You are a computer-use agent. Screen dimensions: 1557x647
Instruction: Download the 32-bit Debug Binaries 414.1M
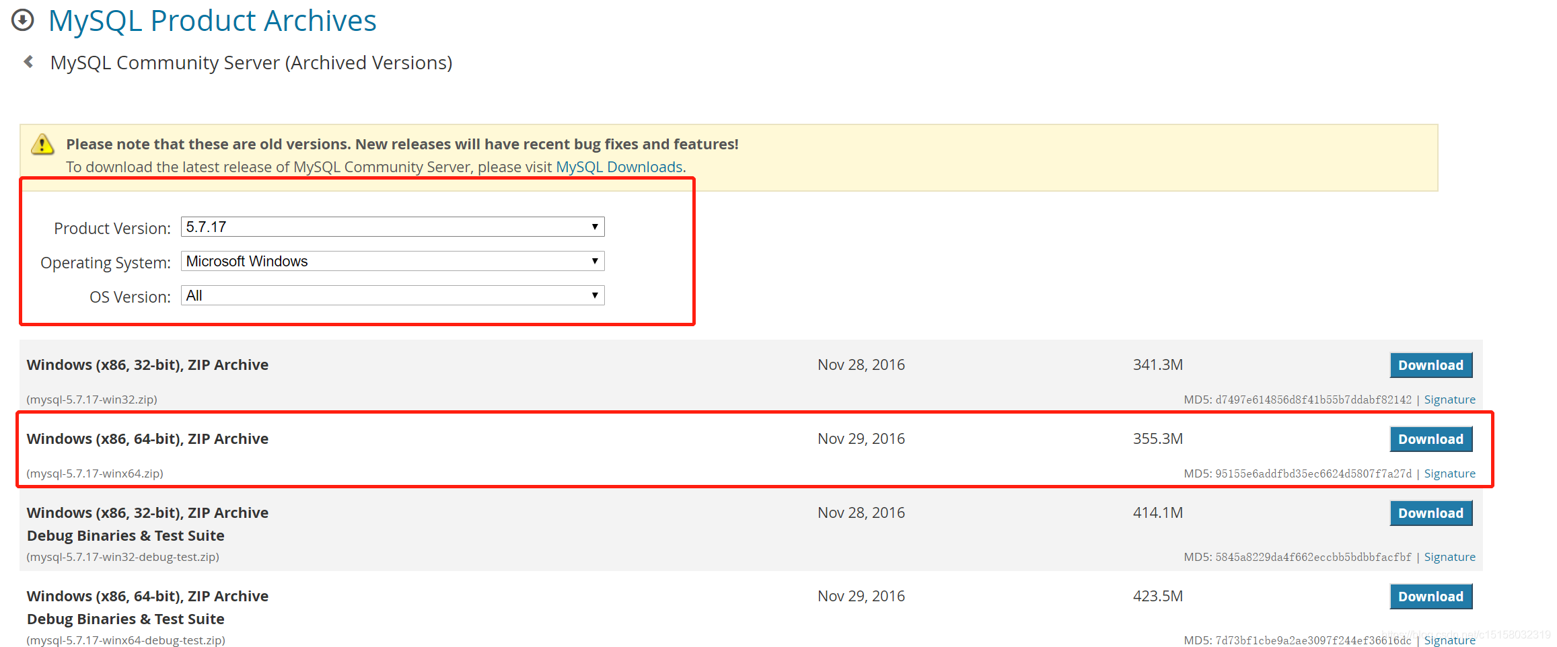[1431, 513]
